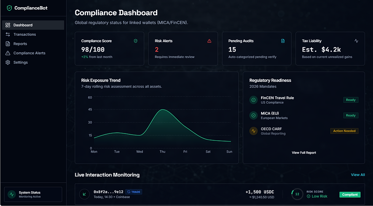This screenshot has width=373, height=206.
Task: Click the risk score 12 circular gauge
Action: coord(297,194)
